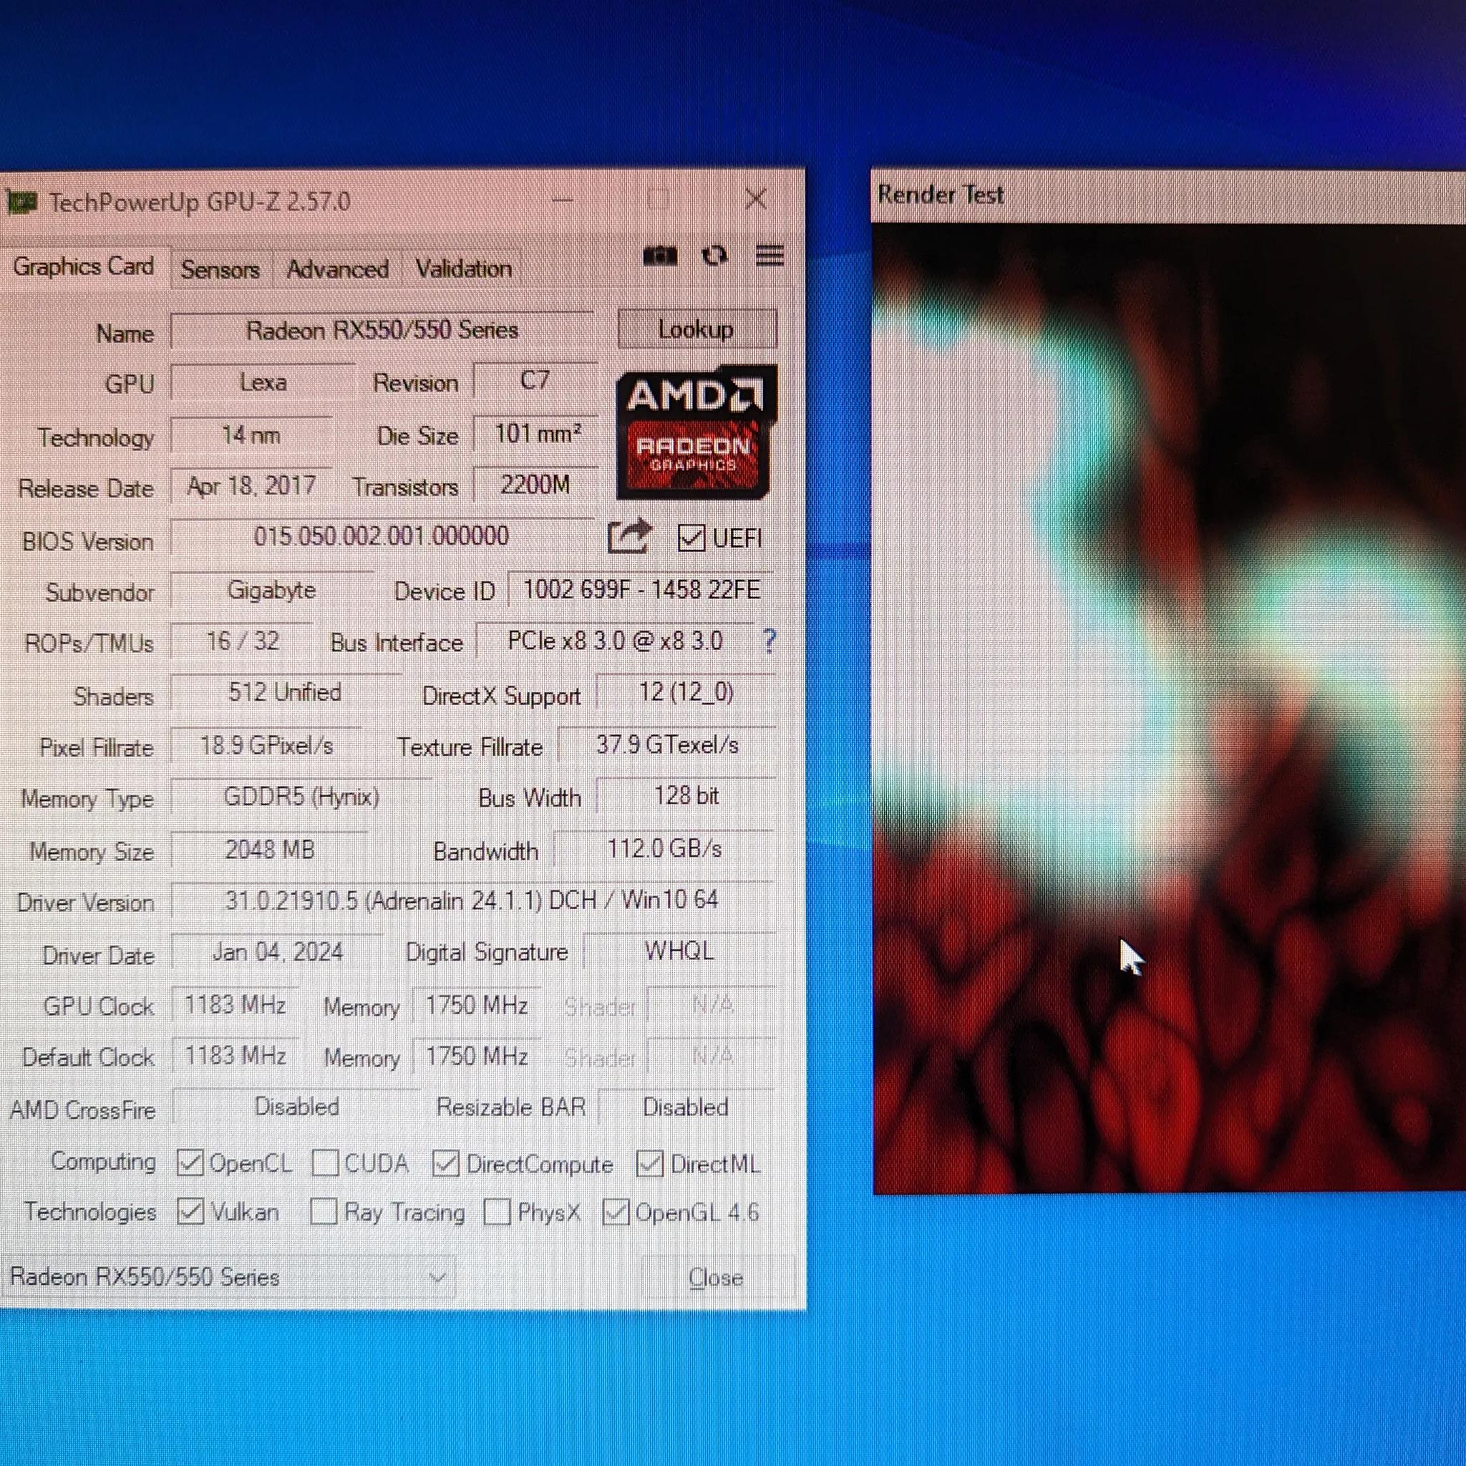
Task: Click the Die Size field value
Action: coord(536,433)
